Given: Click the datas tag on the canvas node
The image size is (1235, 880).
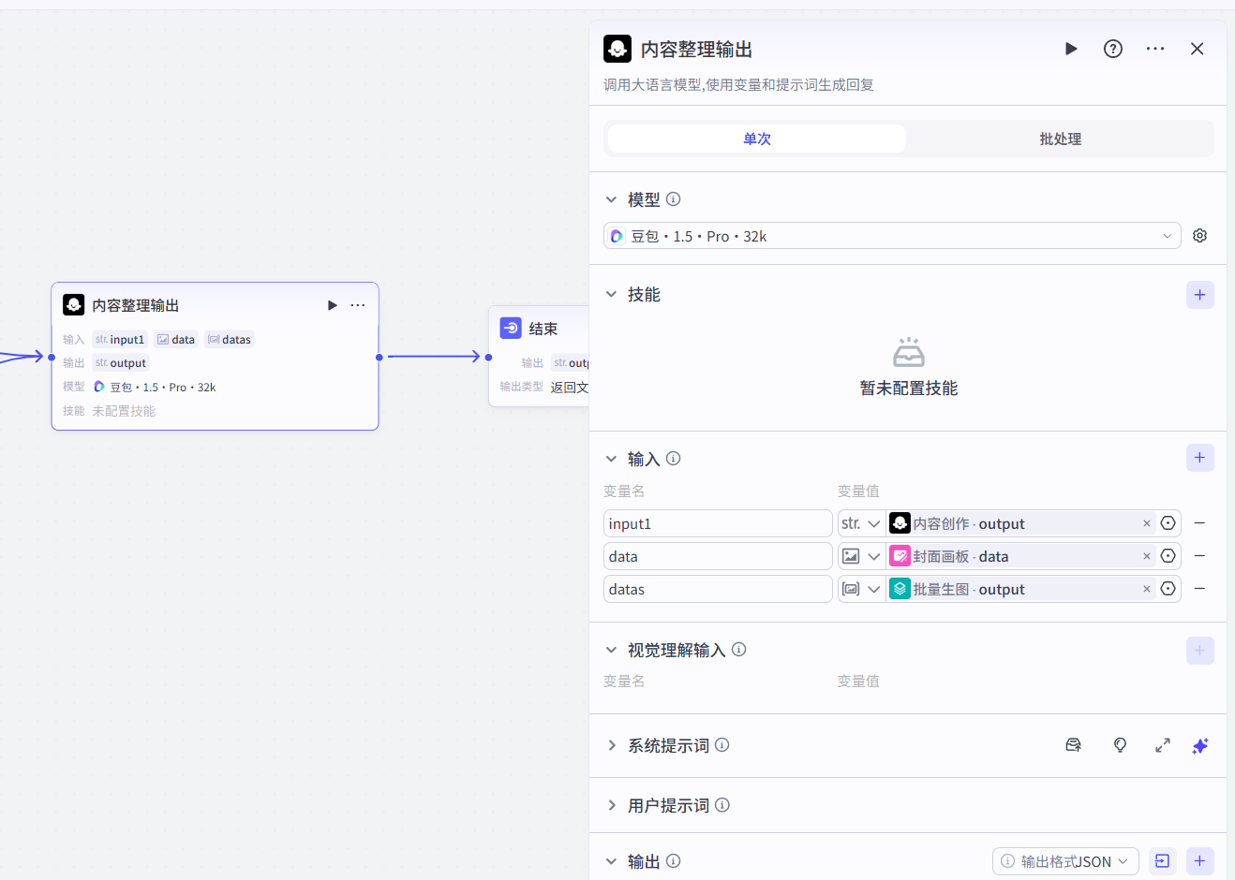Looking at the screenshot, I should (x=230, y=340).
